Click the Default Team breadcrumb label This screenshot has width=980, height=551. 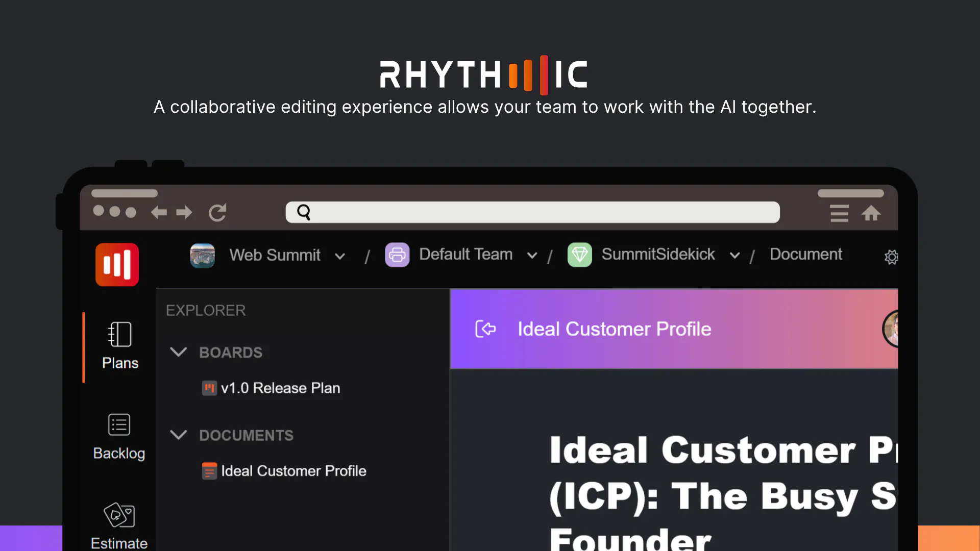coord(465,254)
